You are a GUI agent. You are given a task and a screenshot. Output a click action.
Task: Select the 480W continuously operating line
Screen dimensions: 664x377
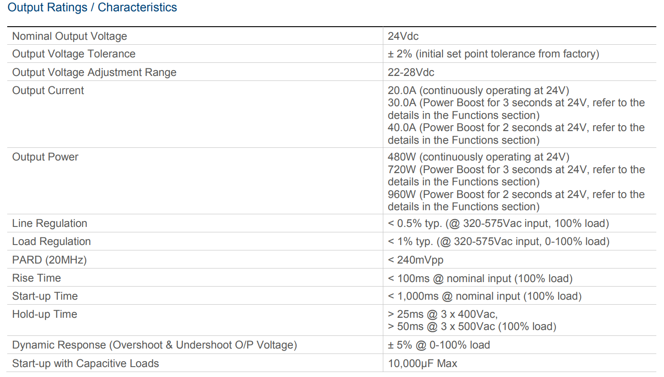click(x=478, y=157)
